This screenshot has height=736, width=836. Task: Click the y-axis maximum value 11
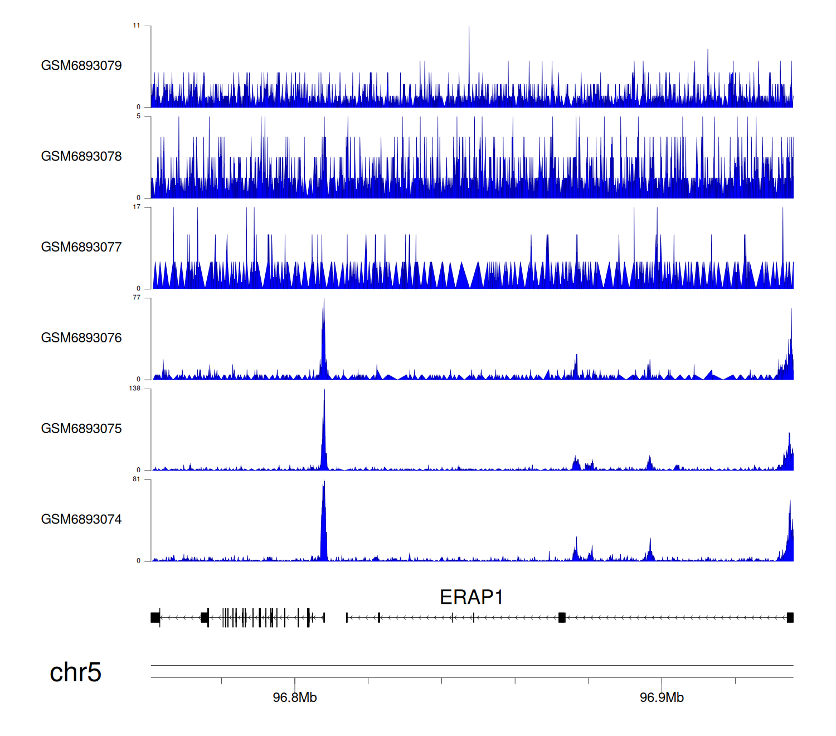point(137,26)
